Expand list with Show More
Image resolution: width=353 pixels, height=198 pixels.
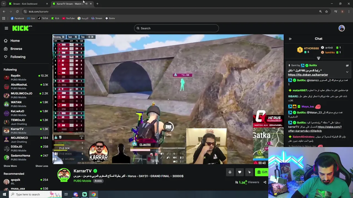[10, 166]
